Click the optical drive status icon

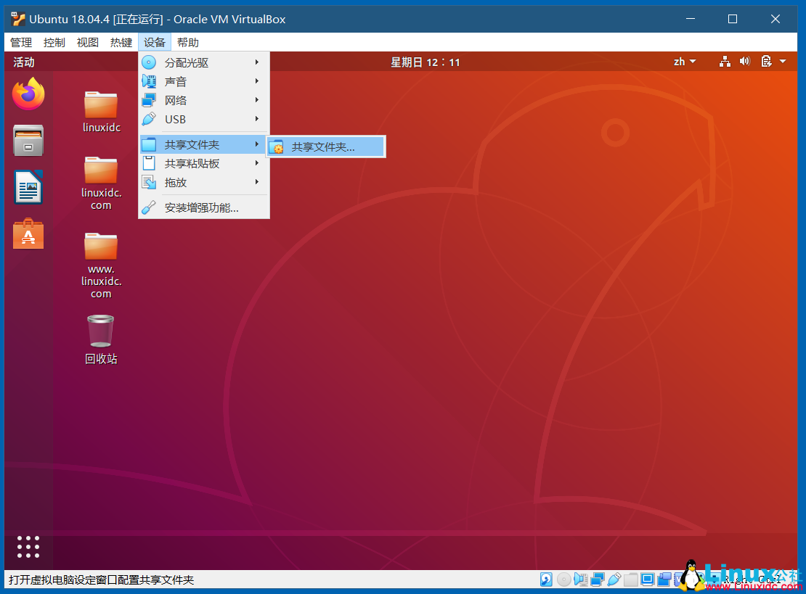tap(563, 579)
